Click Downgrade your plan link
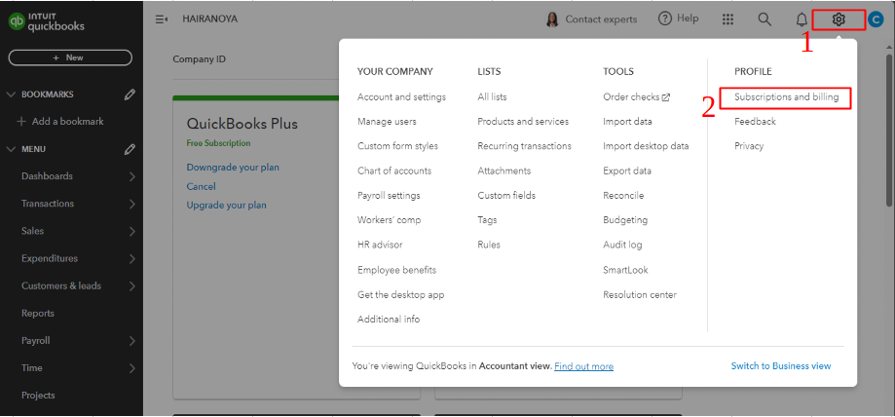Screen dimensions: 895x417 coord(233,168)
